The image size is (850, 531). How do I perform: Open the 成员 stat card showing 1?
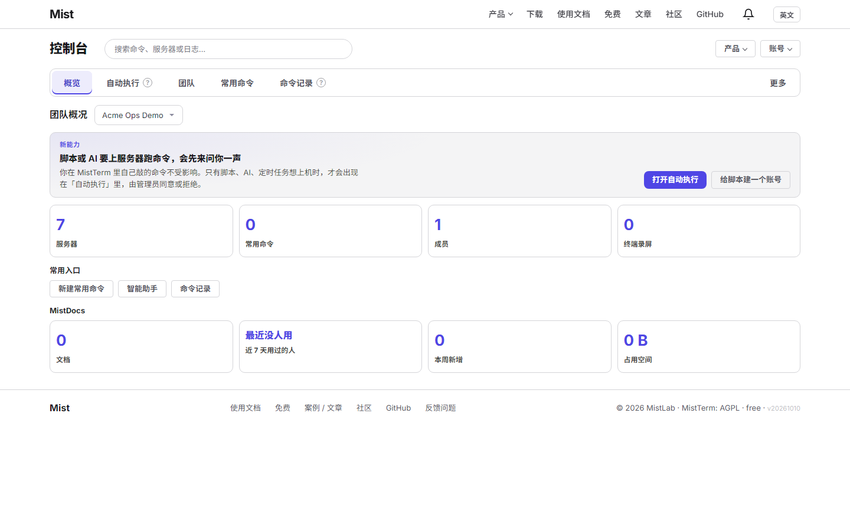click(519, 231)
